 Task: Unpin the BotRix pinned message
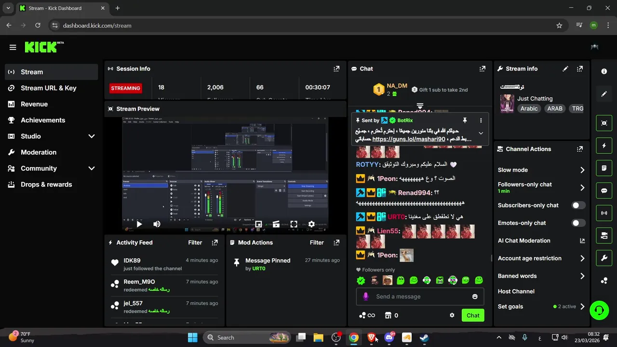coord(465,120)
